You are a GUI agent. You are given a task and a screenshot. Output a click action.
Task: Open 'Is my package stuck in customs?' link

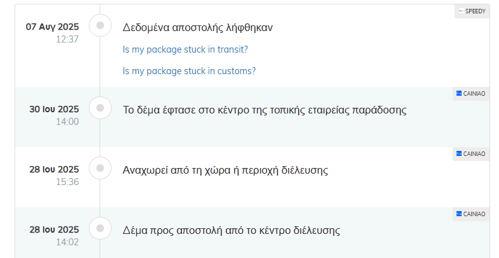coord(189,71)
